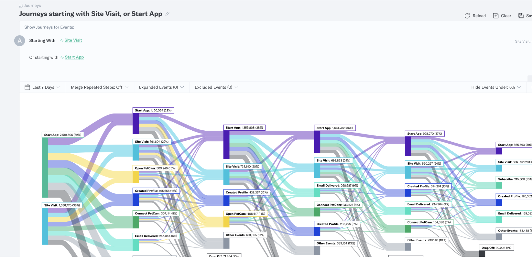Click the 'Subscribe: 215,508' node label

(514, 179)
